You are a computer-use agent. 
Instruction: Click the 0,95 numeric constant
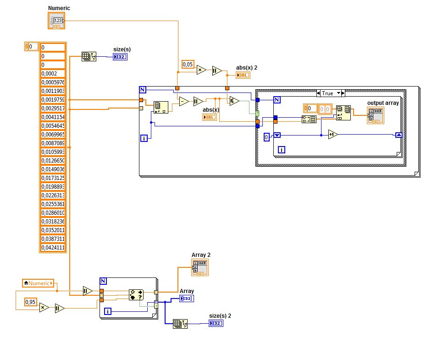30,302
